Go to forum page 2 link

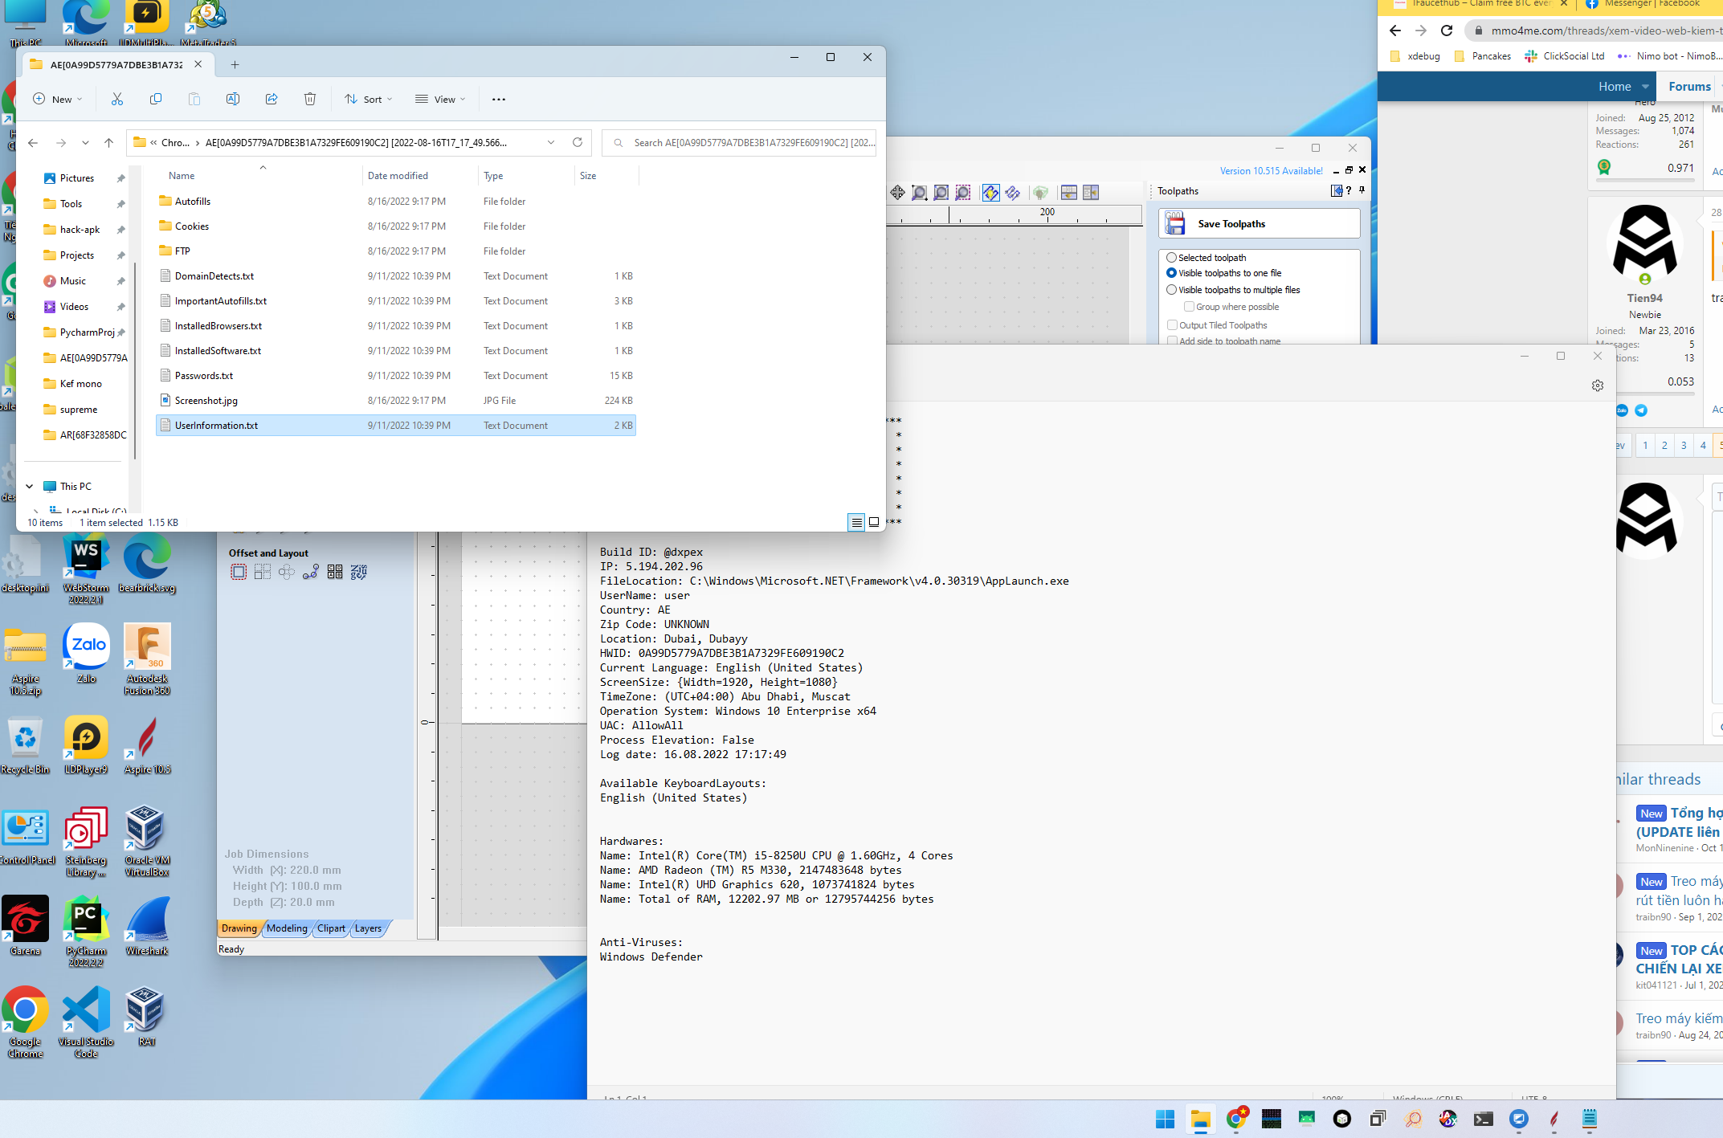[x=1664, y=446]
